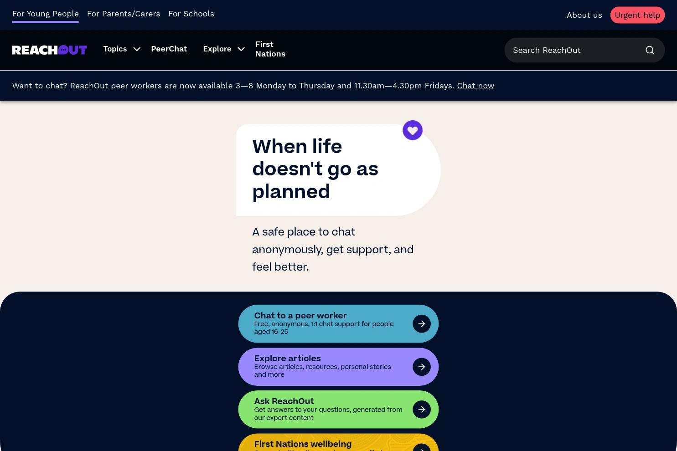Click arrow icon on Ask ReachOut card
This screenshot has width=677, height=451.
click(422, 410)
